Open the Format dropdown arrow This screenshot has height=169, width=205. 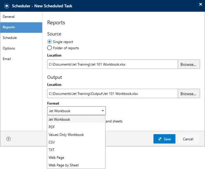[x=103, y=111]
